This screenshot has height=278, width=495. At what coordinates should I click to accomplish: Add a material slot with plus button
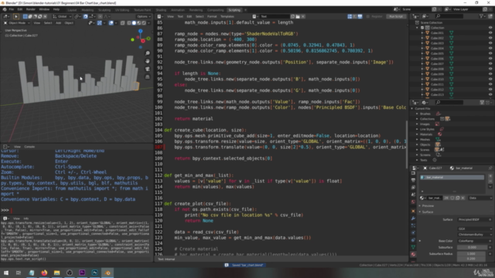[490, 176]
